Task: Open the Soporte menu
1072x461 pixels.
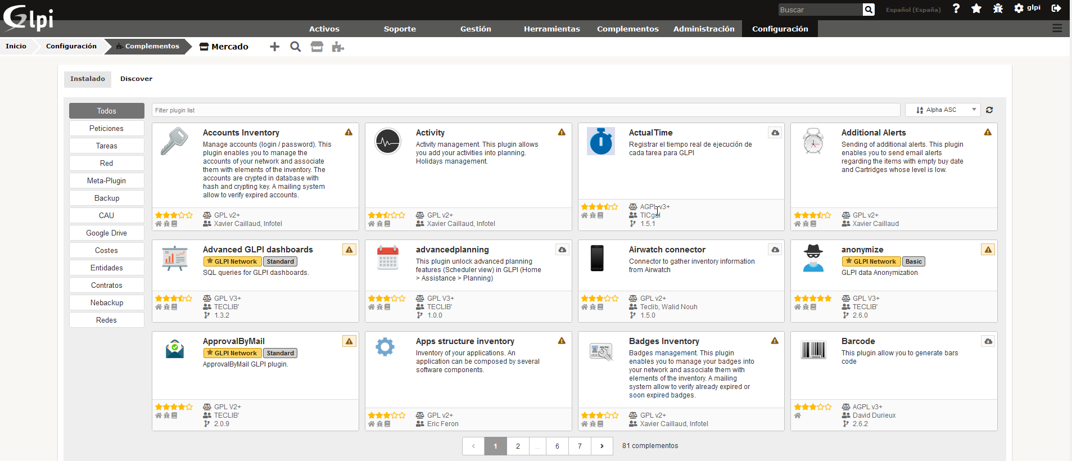Action: click(x=400, y=29)
